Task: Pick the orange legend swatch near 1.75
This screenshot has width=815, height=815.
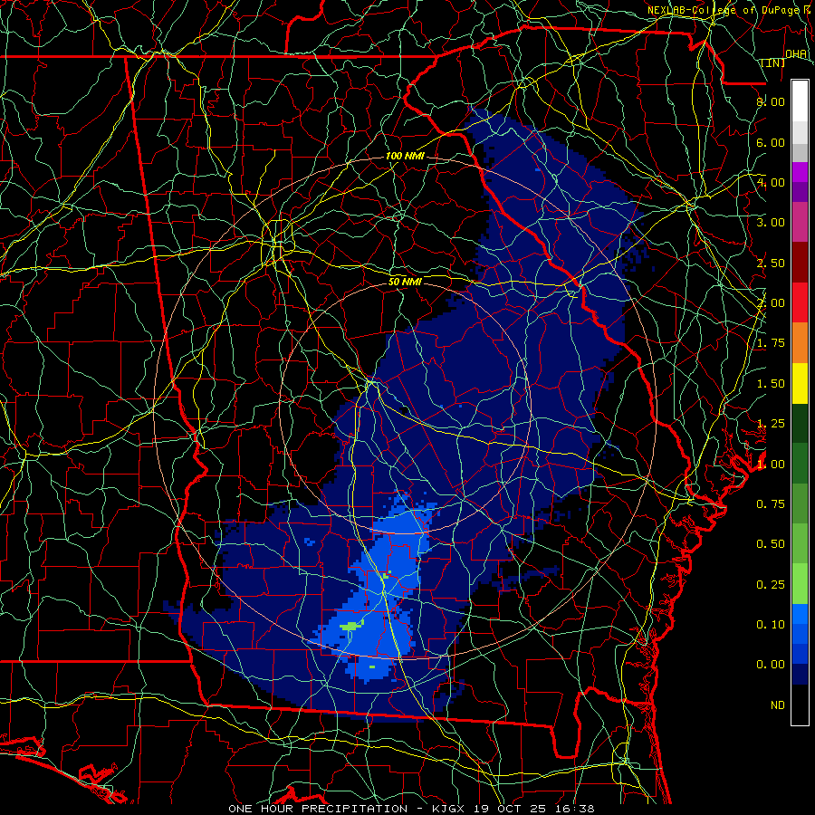Action: pos(800,343)
